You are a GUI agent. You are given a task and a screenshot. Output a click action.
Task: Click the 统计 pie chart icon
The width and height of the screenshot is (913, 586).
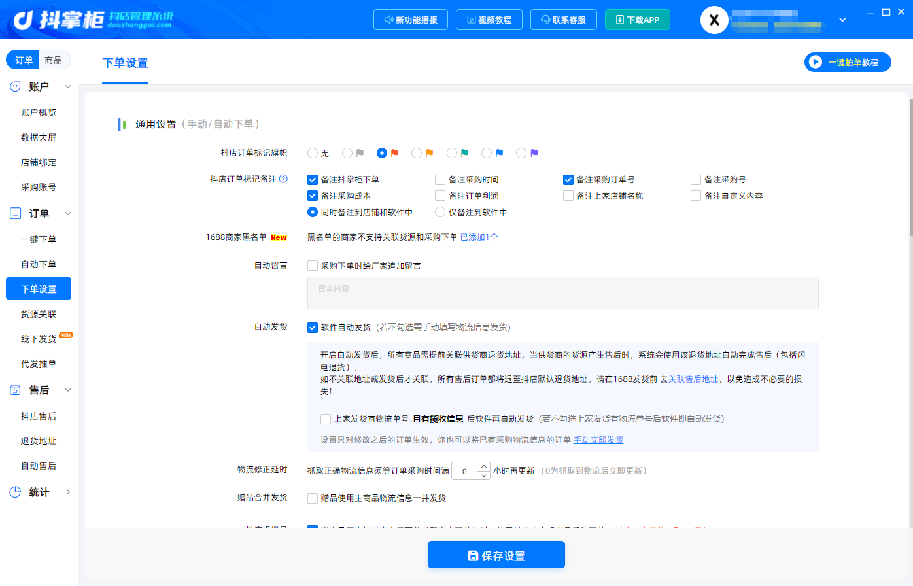[15, 492]
